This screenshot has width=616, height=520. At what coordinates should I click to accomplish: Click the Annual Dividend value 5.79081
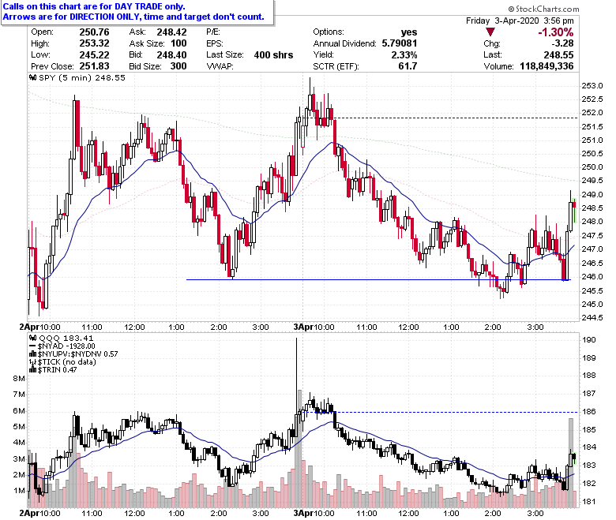click(400, 43)
